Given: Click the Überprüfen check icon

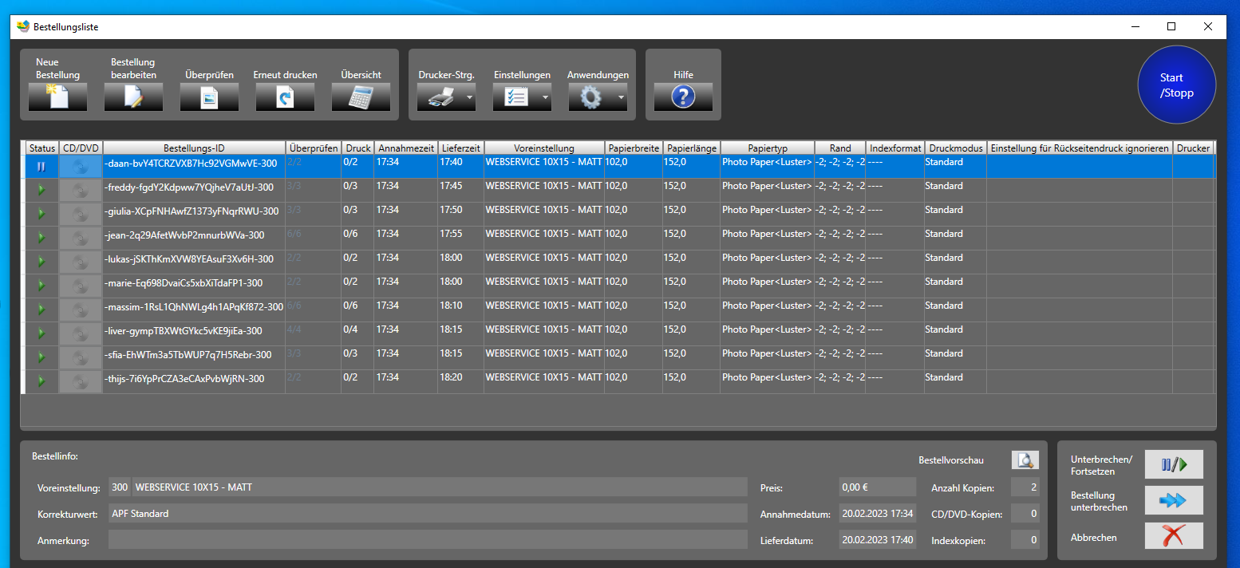Looking at the screenshot, I should pyautogui.click(x=208, y=97).
